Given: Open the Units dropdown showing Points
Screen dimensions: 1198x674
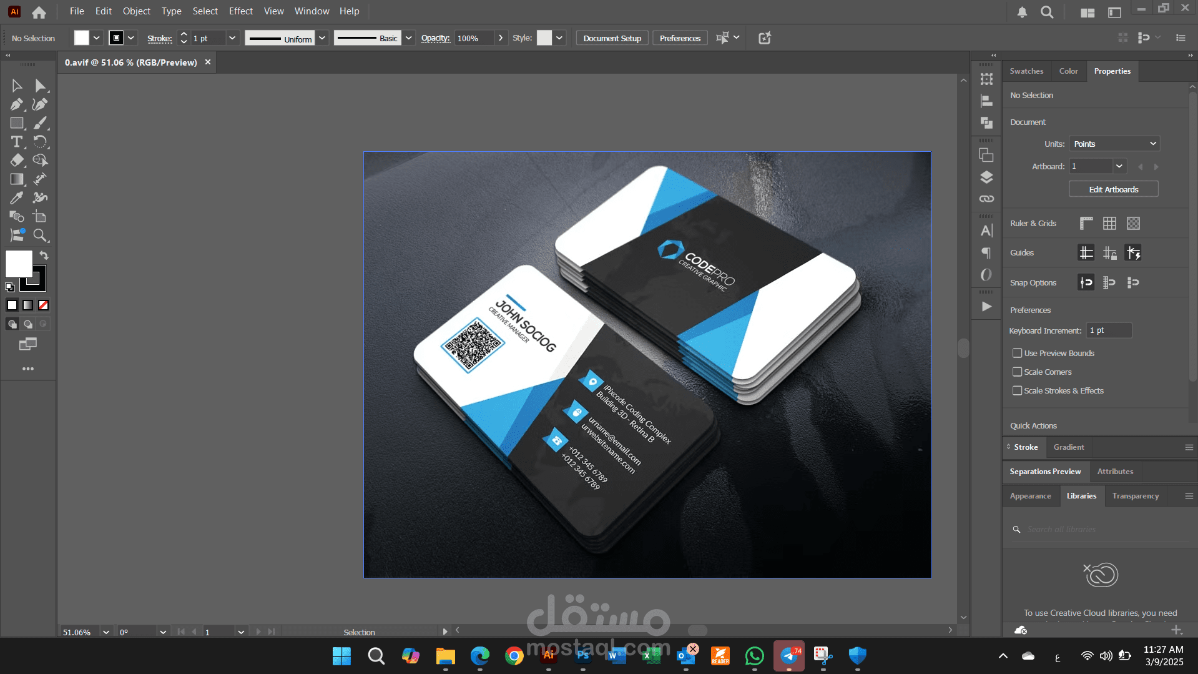Looking at the screenshot, I should tap(1114, 144).
